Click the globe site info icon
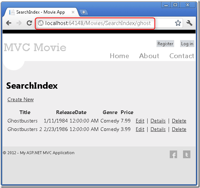Image resolution: width=200 pixels, height=188 pixels. pyautogui.click(x=41, y=23)
